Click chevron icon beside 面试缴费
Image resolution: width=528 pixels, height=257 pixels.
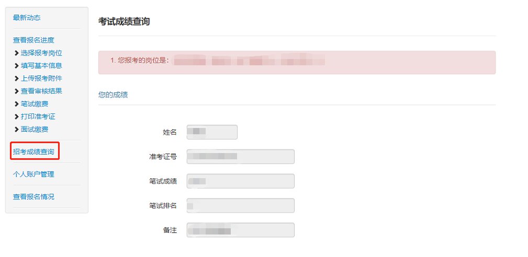[x=17, y=130]
